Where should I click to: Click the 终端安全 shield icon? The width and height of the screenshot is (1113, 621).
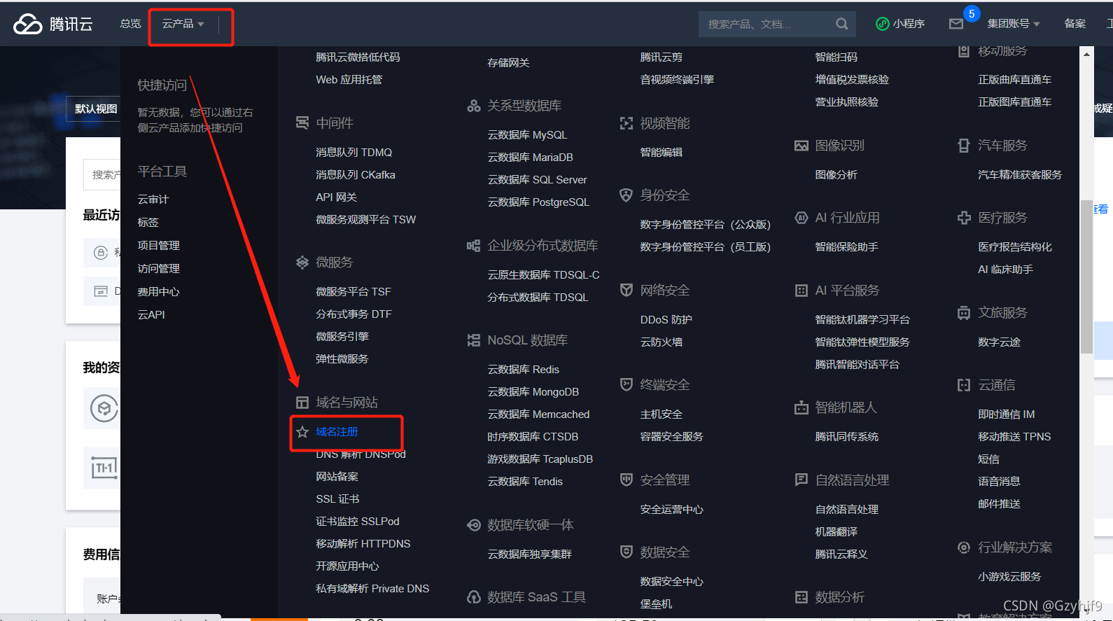[626, 385]
